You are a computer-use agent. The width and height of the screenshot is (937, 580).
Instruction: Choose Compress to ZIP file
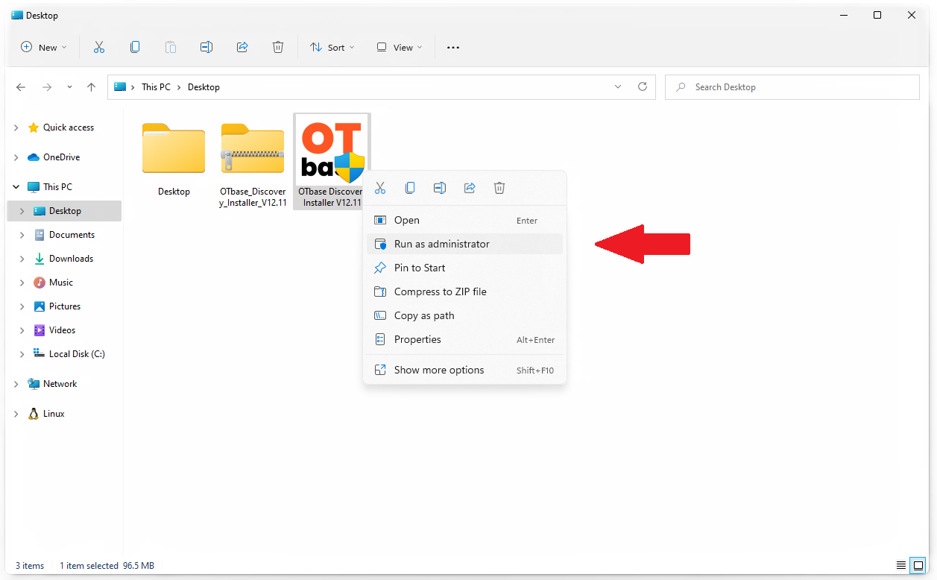pyautogui.click(x=464, y=291)
